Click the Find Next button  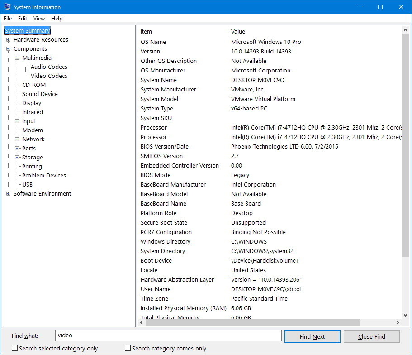point(313,336)
